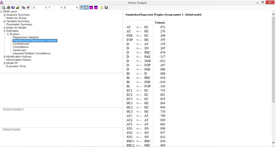Select Correlations in the tree
Screen dimensions: 276x147
pos(21,47)
